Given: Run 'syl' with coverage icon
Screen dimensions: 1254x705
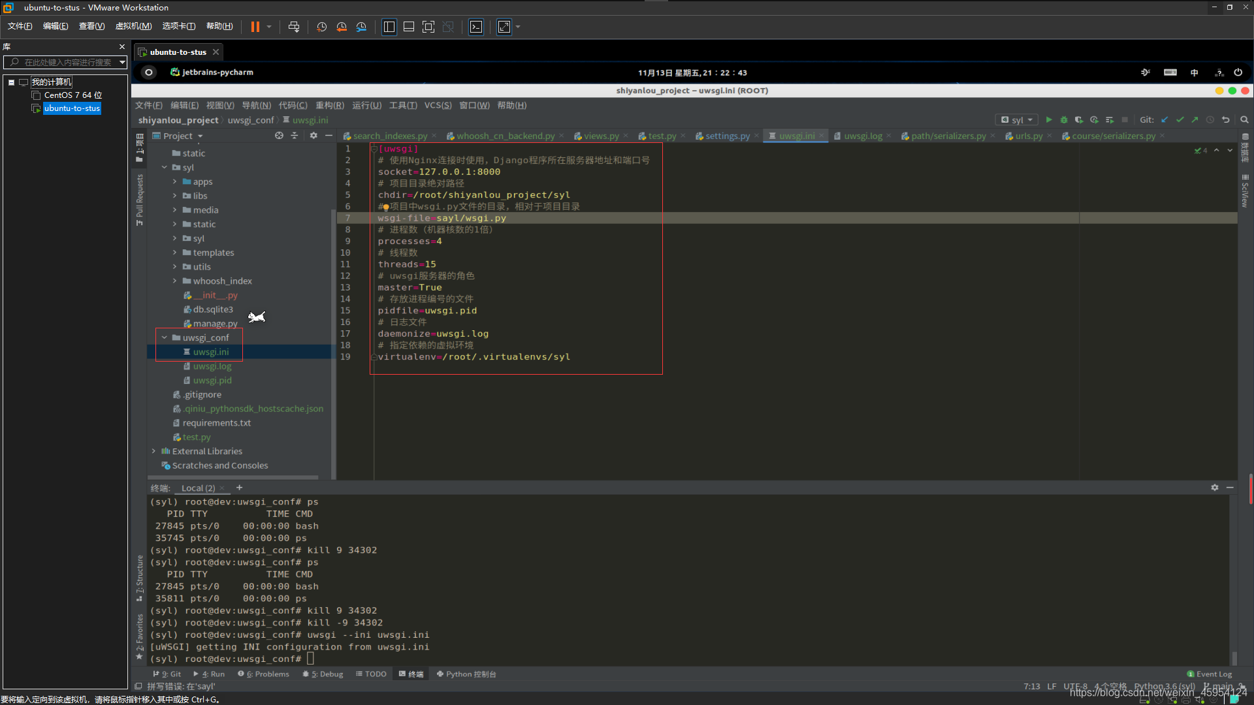Looking at the screenshot, I should point(1080,120).
